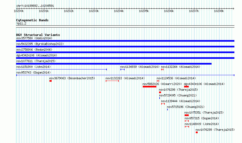Select the dgv4342n106 blue variant bar

click(x=125, y=58)
